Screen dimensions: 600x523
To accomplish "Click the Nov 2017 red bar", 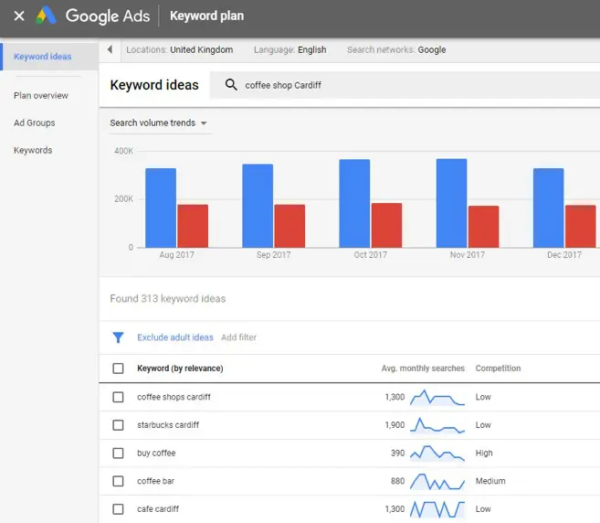I will [x=484, y=227].
